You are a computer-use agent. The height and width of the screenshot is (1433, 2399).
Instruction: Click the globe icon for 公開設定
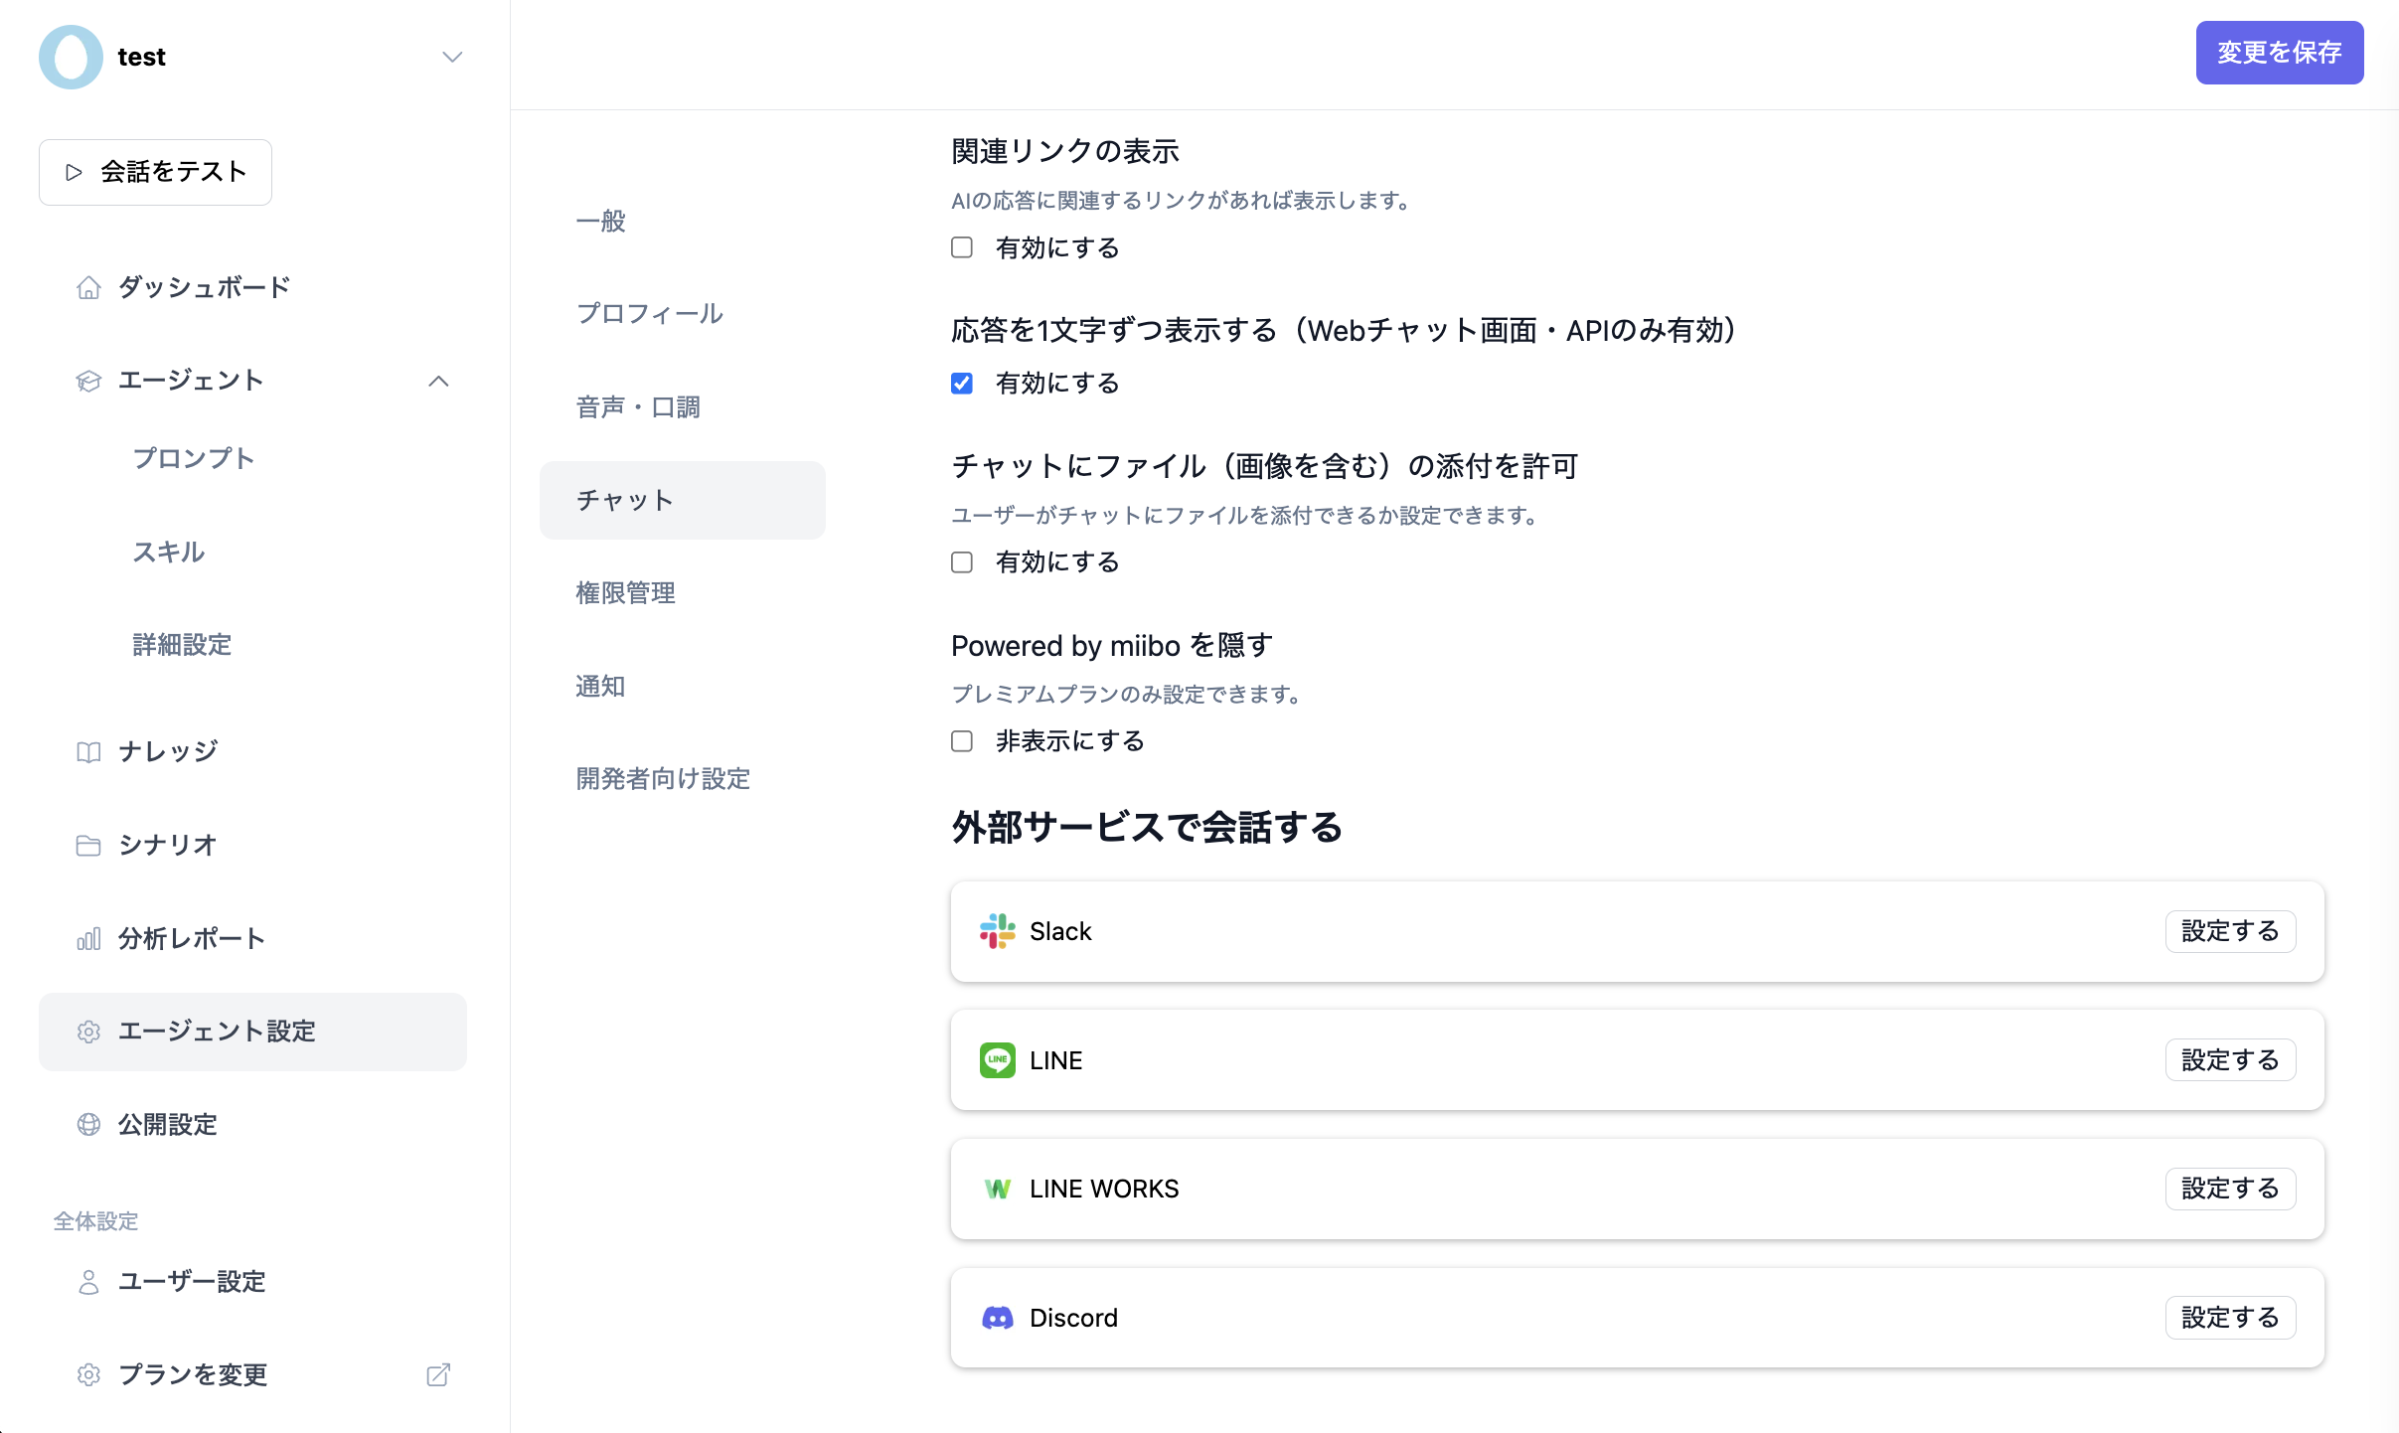pos(88,1125)
